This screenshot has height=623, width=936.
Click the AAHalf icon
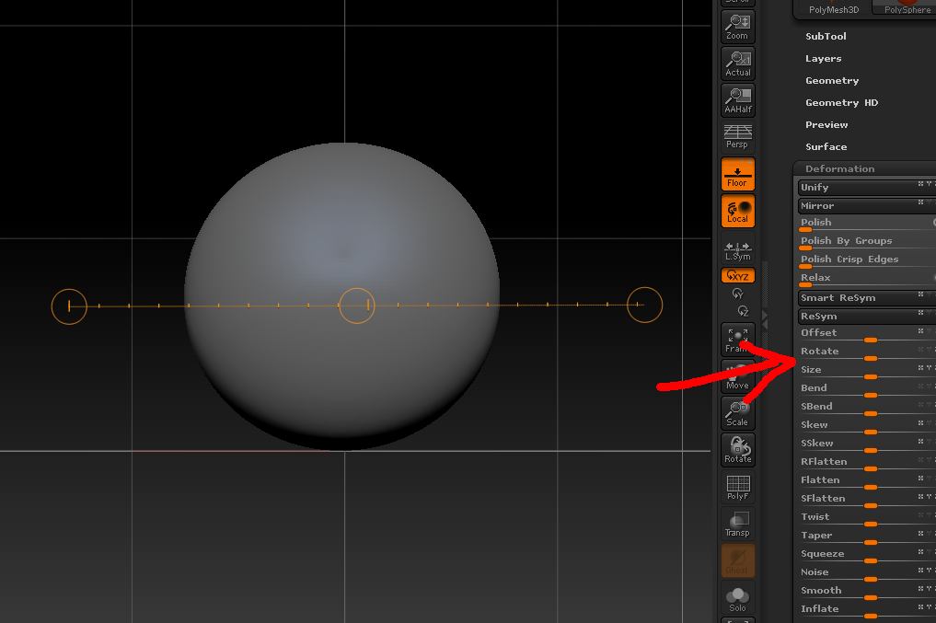(x=736, y=99)
